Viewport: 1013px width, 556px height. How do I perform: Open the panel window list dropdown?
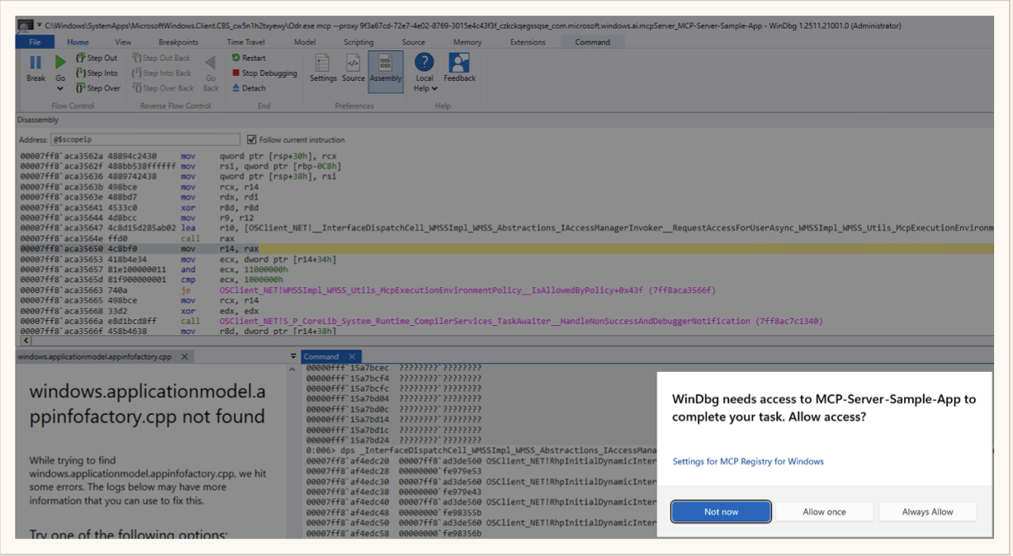[293, 356]
